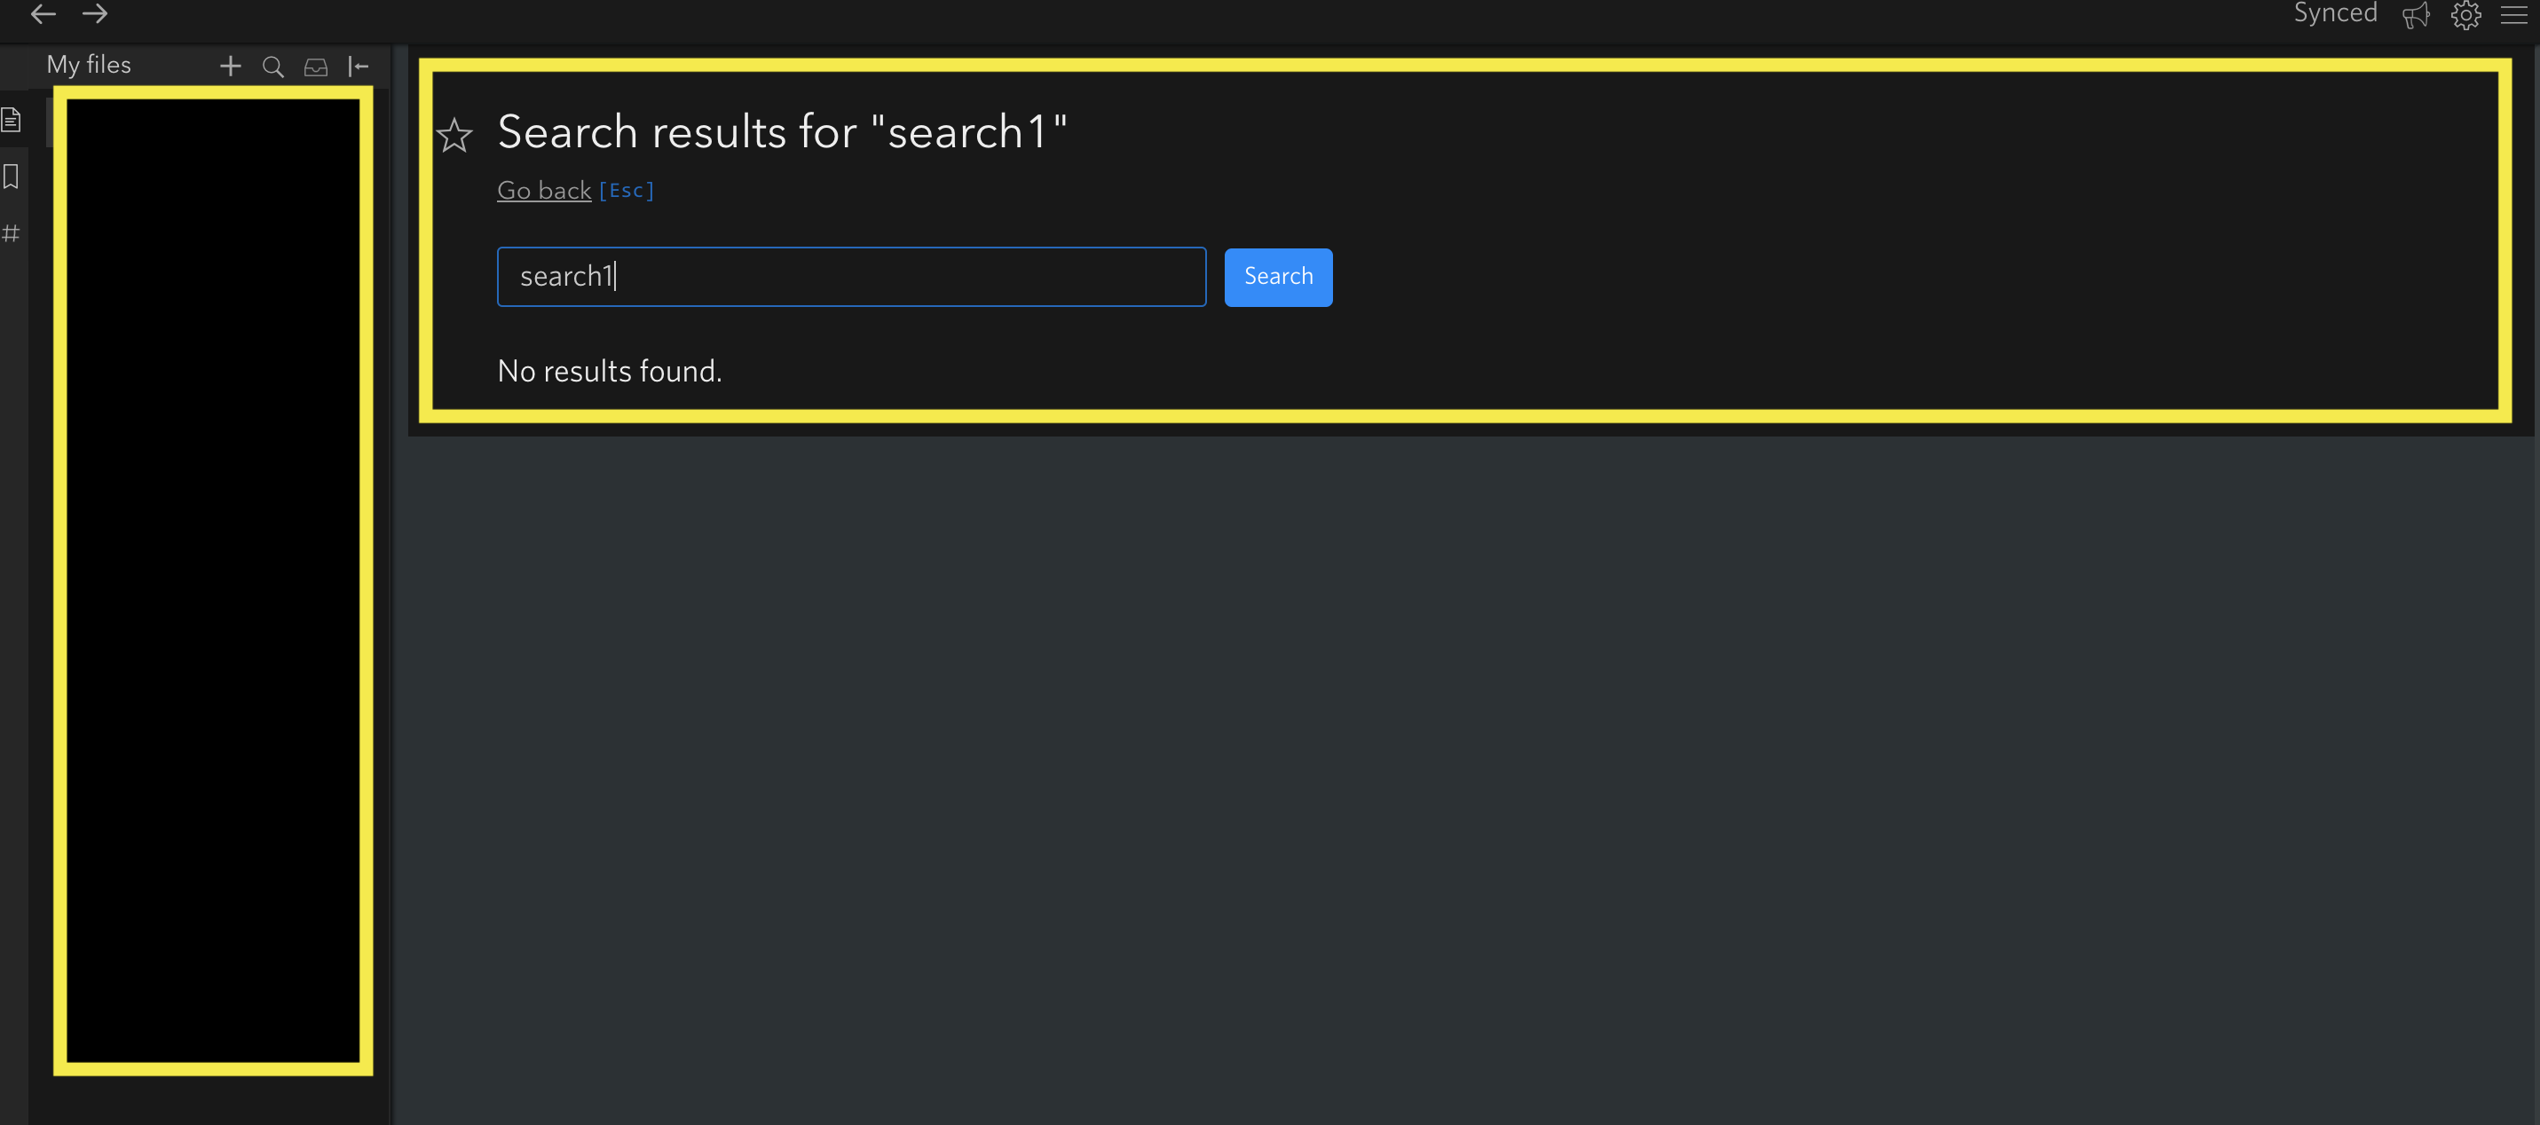Image resolution: width=2540 pixels, height=1125 pixels.
Task: Click the star/favorite toggle icon
Action: click(454, 133)
